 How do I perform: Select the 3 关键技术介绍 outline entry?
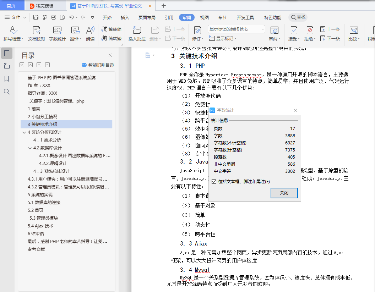66,124
